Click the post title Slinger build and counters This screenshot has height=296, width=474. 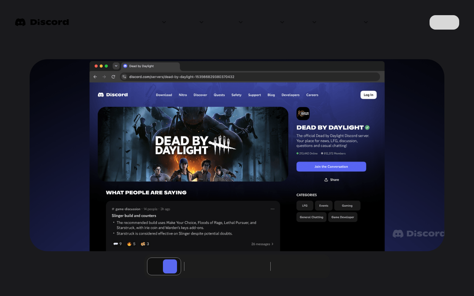pos(134,216)
